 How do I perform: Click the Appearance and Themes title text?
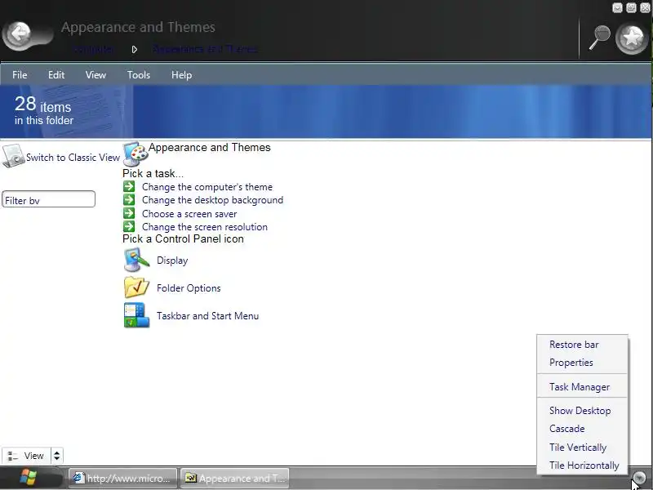click(138, 27)
